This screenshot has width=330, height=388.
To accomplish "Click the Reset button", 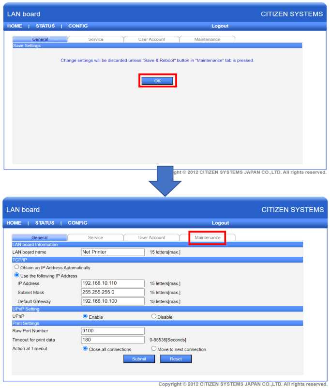I will tap(176, 359).
